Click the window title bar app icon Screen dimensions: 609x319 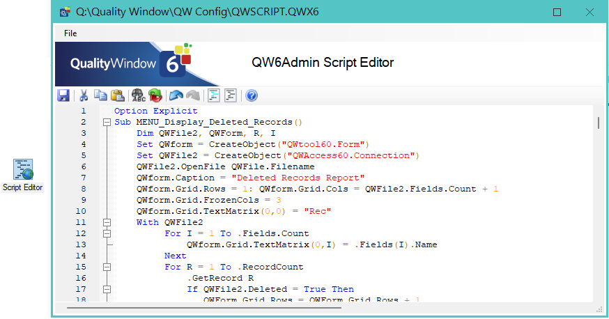[65, 12]
